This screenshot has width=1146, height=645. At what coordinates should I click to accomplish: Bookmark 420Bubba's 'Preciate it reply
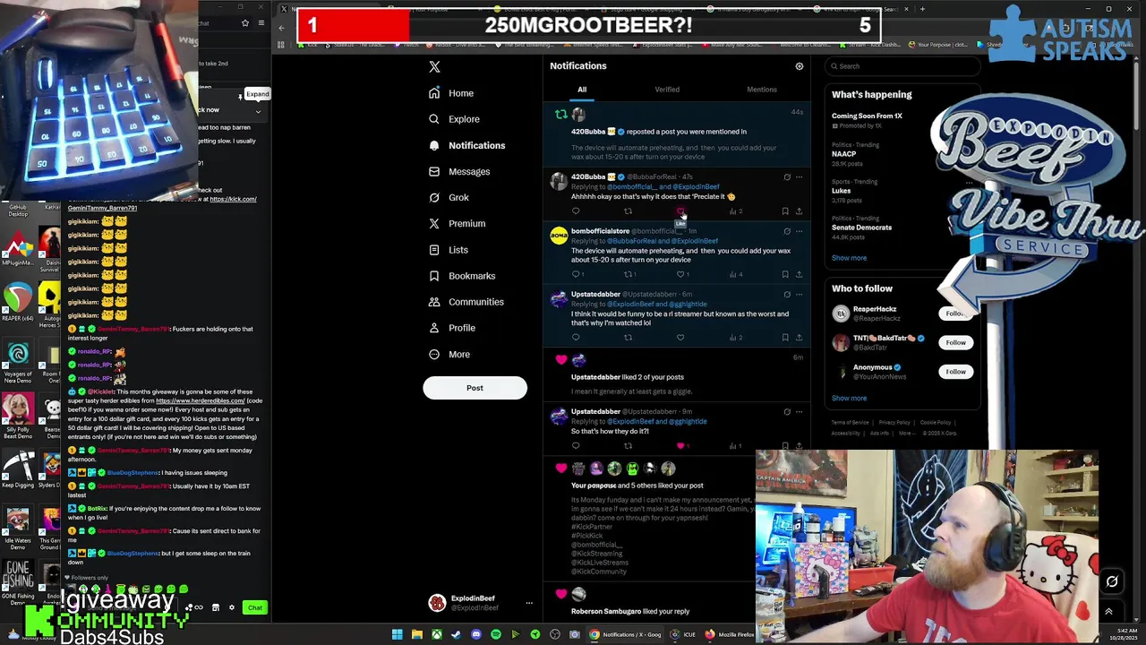coord(785,211)
